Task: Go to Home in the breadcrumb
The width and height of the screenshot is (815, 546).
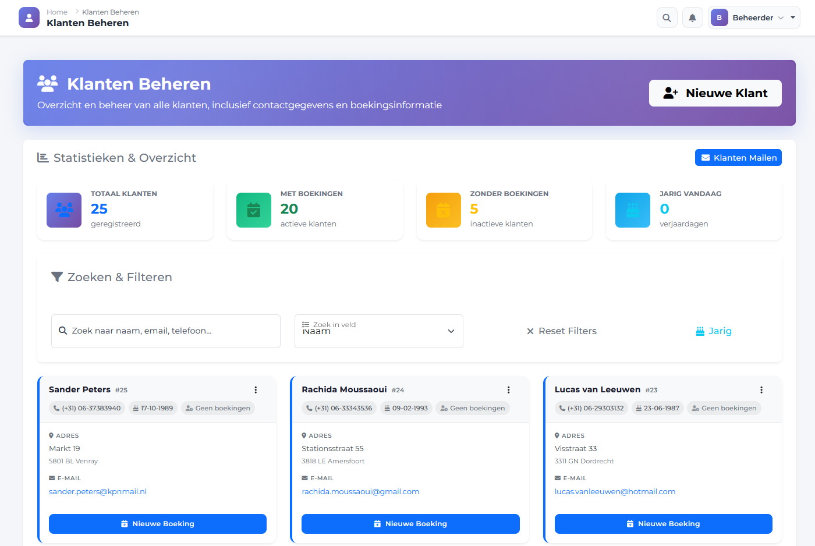Action: 57,12
